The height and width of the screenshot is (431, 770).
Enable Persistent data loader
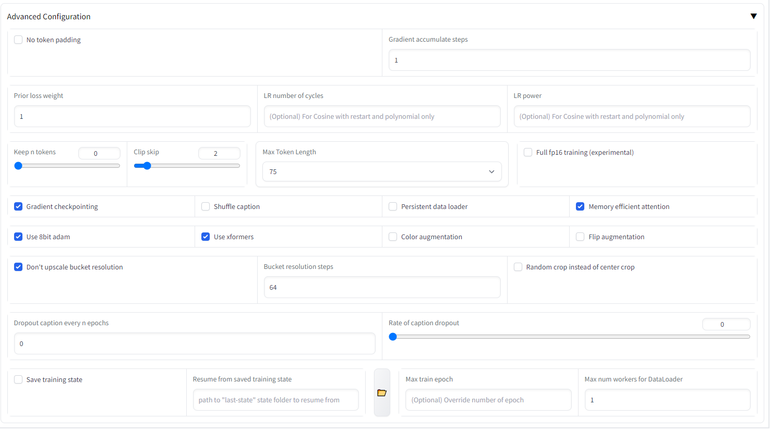tap(393, 206)
